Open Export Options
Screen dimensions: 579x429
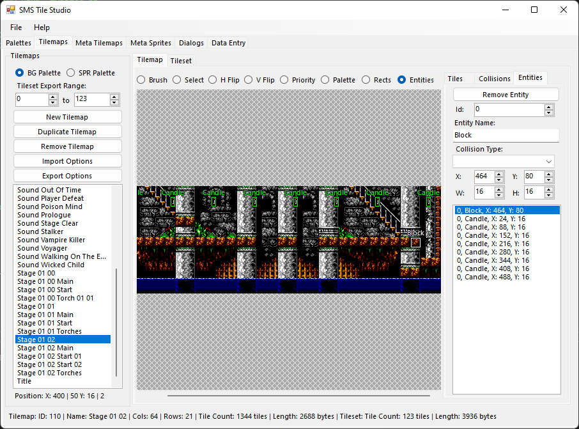pos(68,176)
